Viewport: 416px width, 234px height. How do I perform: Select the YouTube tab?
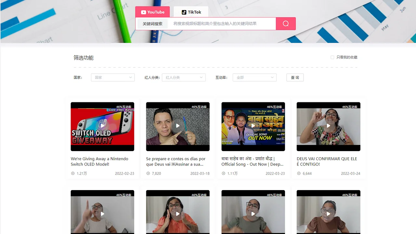point(152,12)
